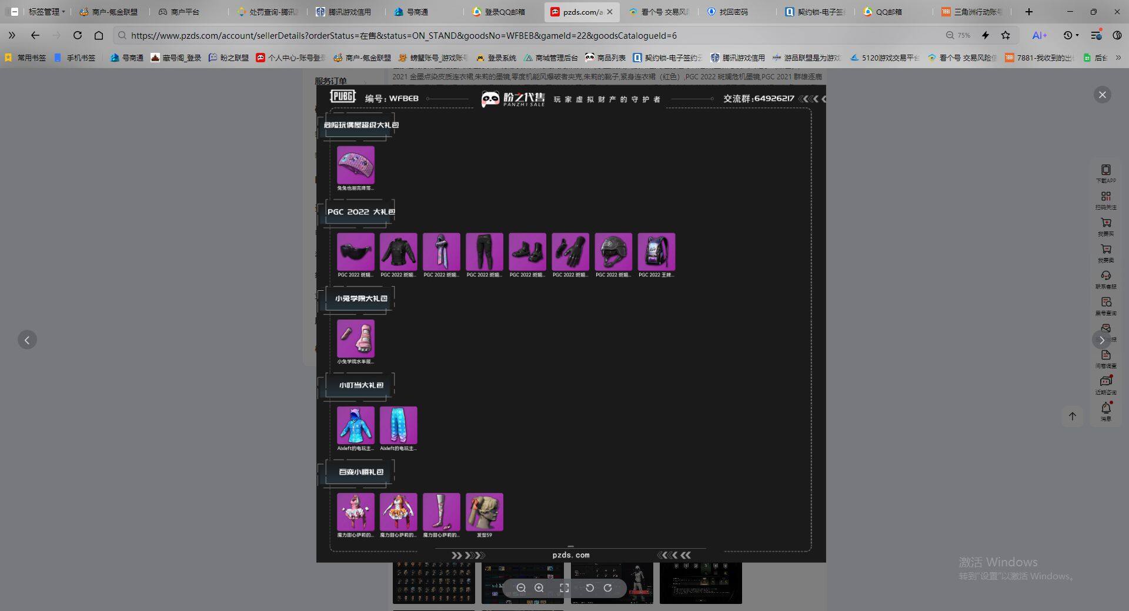The width and height of the screenshot is (1129, 611).
Task: Expand the browser sidebar with double-chevron icon
Action: click(12, 35)
